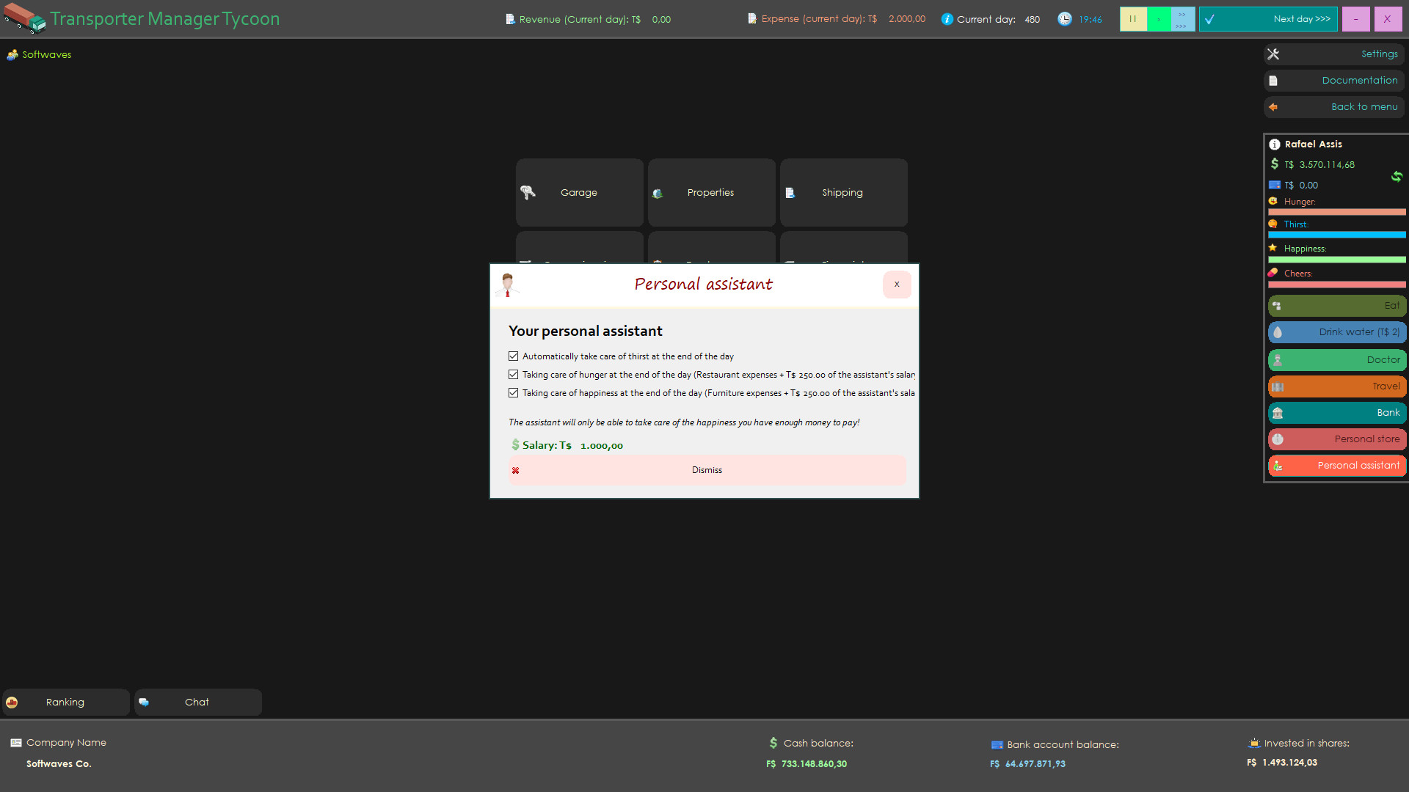The image size is (1409, 792).
Task: Click the Personal store icon
Action: (1278, 439)
